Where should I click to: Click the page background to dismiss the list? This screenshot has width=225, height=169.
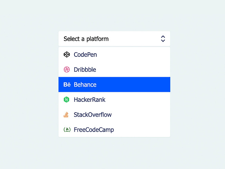29,86
